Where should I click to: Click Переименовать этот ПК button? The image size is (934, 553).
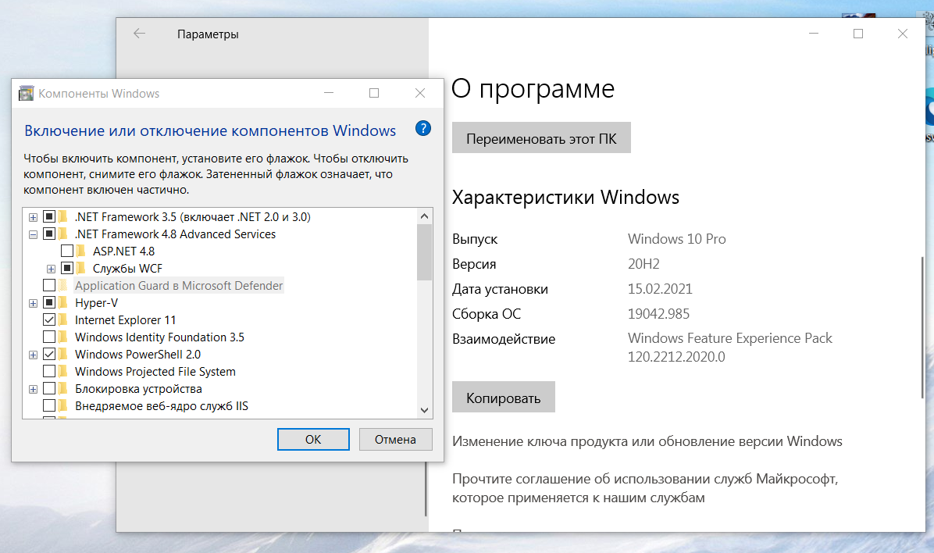[541, 138]
